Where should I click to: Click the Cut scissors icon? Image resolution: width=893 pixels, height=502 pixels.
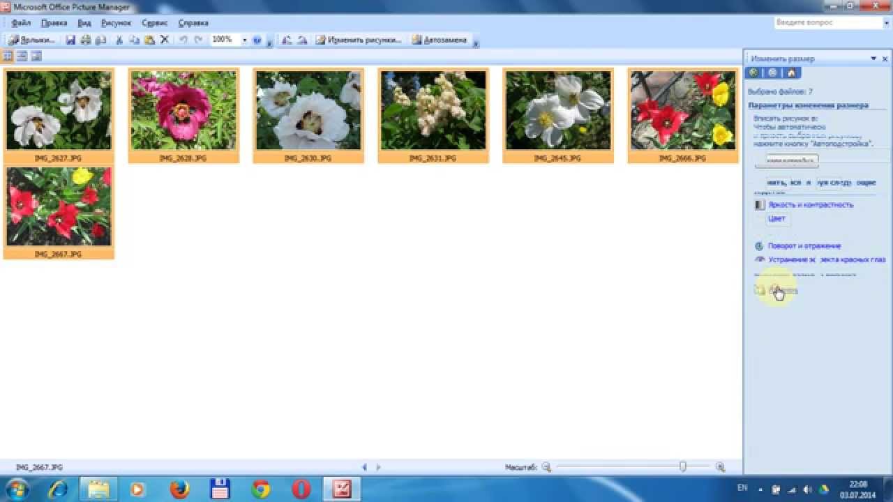point(119,40)
